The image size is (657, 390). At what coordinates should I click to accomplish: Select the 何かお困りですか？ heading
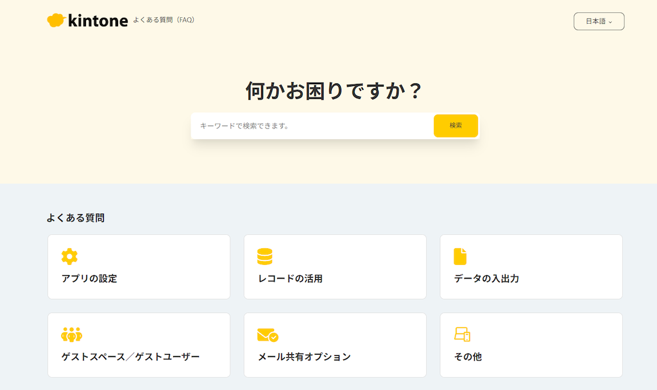tap(334, 90)
